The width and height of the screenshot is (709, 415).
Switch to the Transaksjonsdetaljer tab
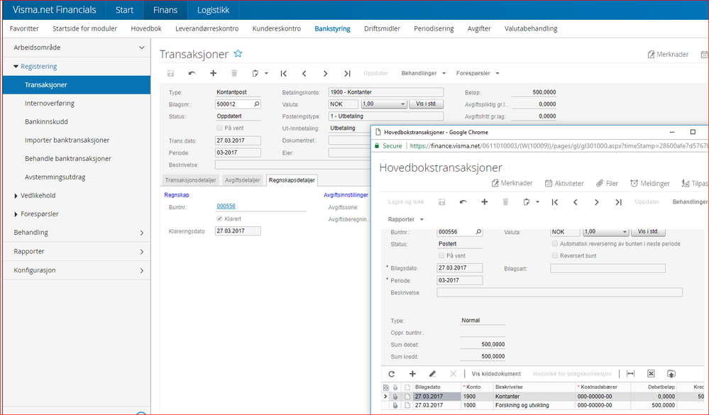tap(190, 180)
